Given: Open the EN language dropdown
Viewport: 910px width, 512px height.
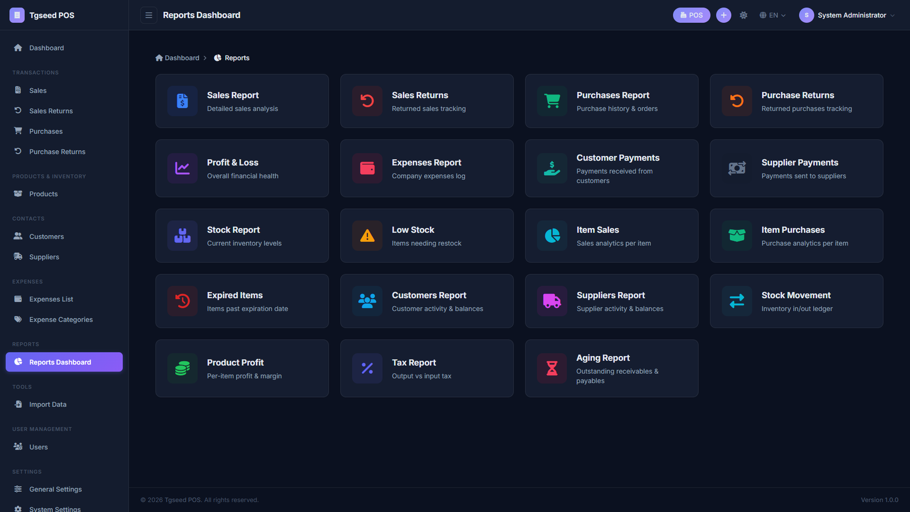Looking at the screenshot, I should point(772,15).
